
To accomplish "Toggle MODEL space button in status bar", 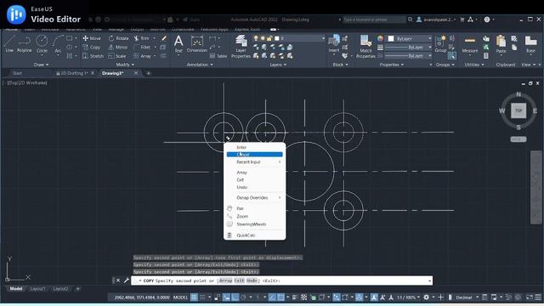I will pos(180,297).
